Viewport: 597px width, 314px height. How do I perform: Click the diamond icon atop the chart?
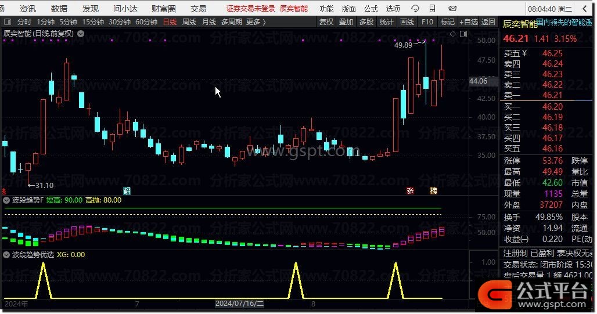click(452, 34)
